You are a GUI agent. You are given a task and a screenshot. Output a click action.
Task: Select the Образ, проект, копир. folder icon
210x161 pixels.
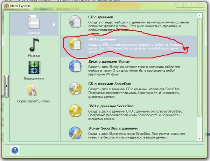[32, 90]
